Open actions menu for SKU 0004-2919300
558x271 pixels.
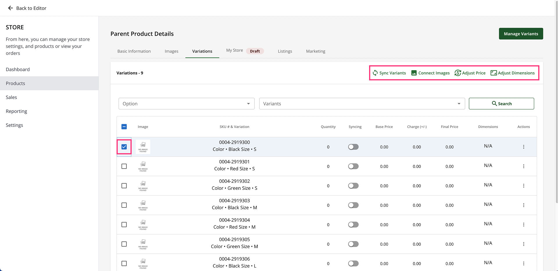click(x=523, y=147)
